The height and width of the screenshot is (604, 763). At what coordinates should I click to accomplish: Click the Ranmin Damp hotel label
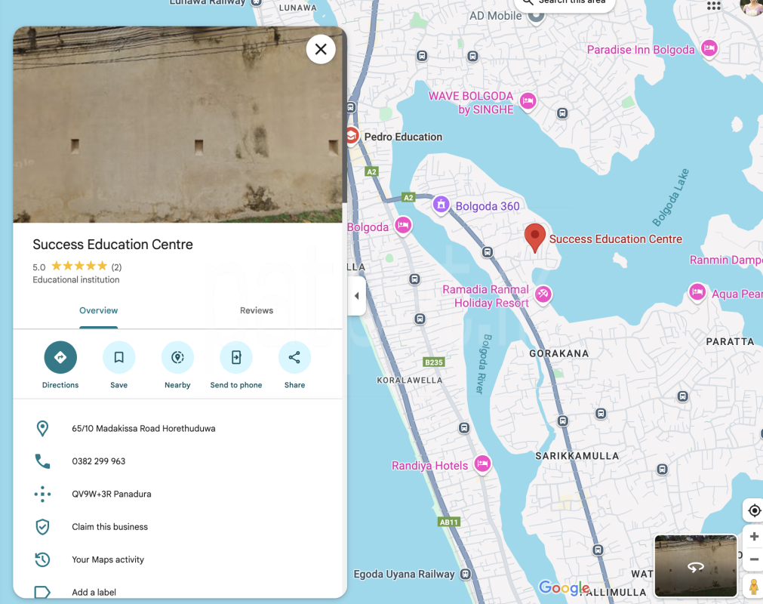pyautogui.click(x=726, y=260)
